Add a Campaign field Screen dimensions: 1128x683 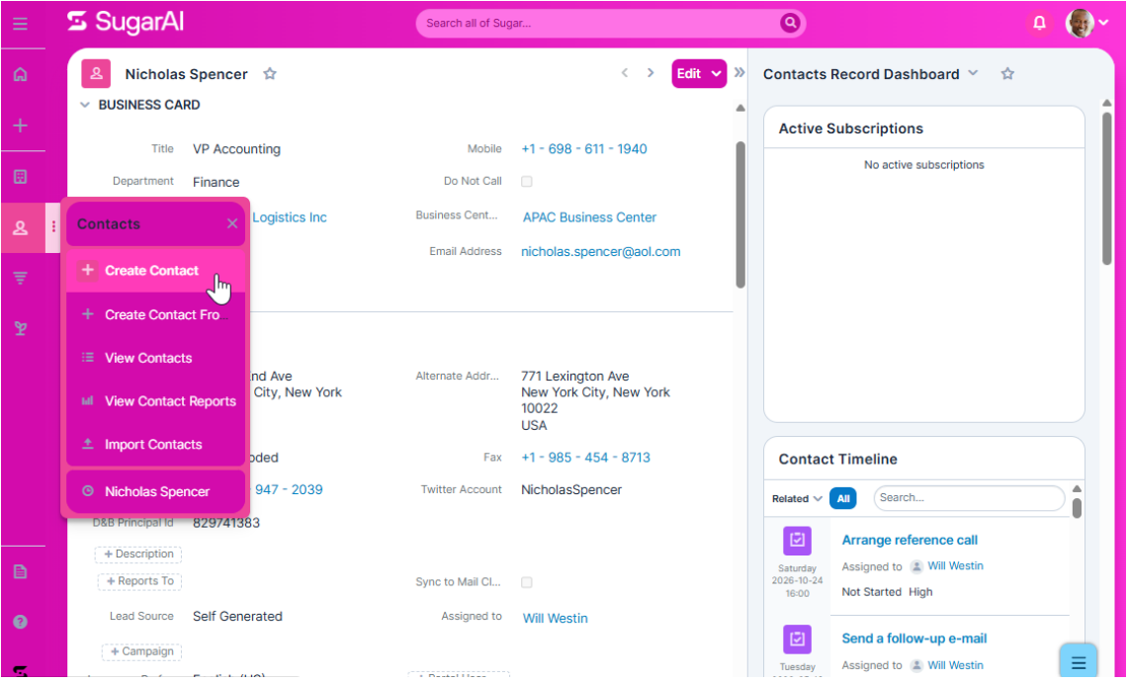click(141, 652)
